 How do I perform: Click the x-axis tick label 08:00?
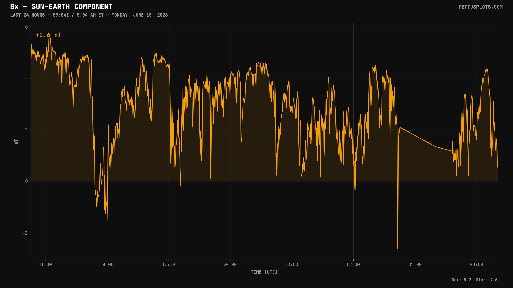[476, 265]
